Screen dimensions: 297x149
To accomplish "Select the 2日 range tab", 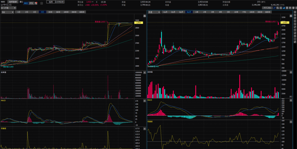I will 27,12.
